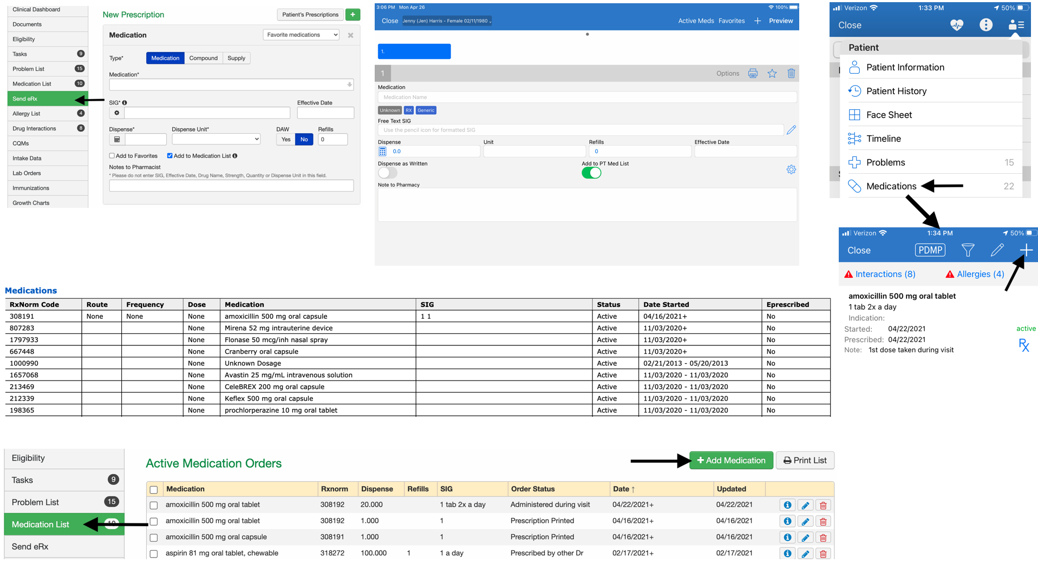Image resolution: width=1038 pixels, height=570 pixels.
Task: Check the Administered during visit order row
Action: [154, 506]
